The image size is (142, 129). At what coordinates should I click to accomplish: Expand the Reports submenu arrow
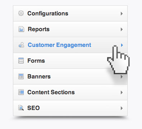(x=122, y=29)
